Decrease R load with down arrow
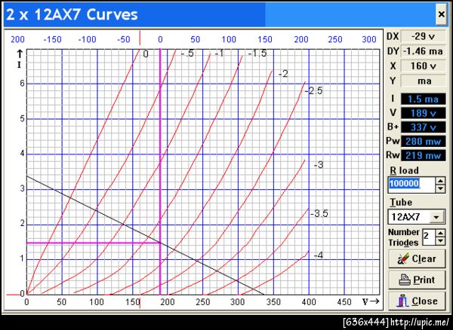The height and width of the screenshot is (330, 453). click(440, 189)
